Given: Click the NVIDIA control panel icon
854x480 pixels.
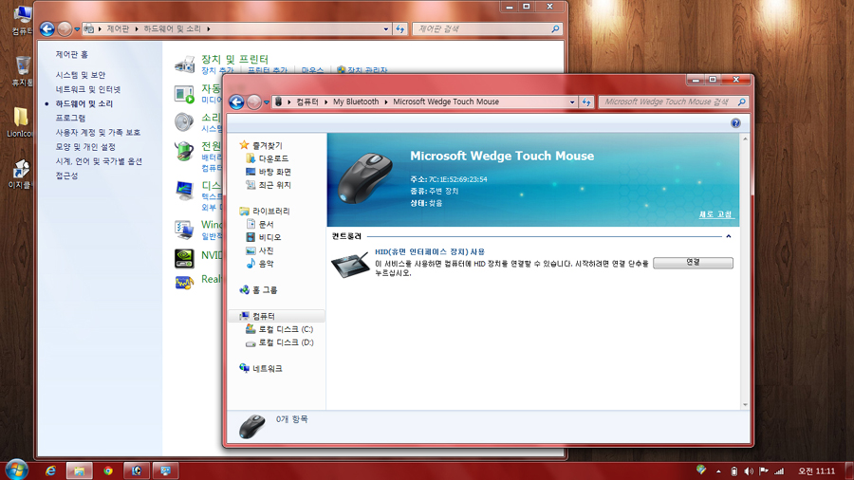Looking at the screenshot, I should 184,258.
